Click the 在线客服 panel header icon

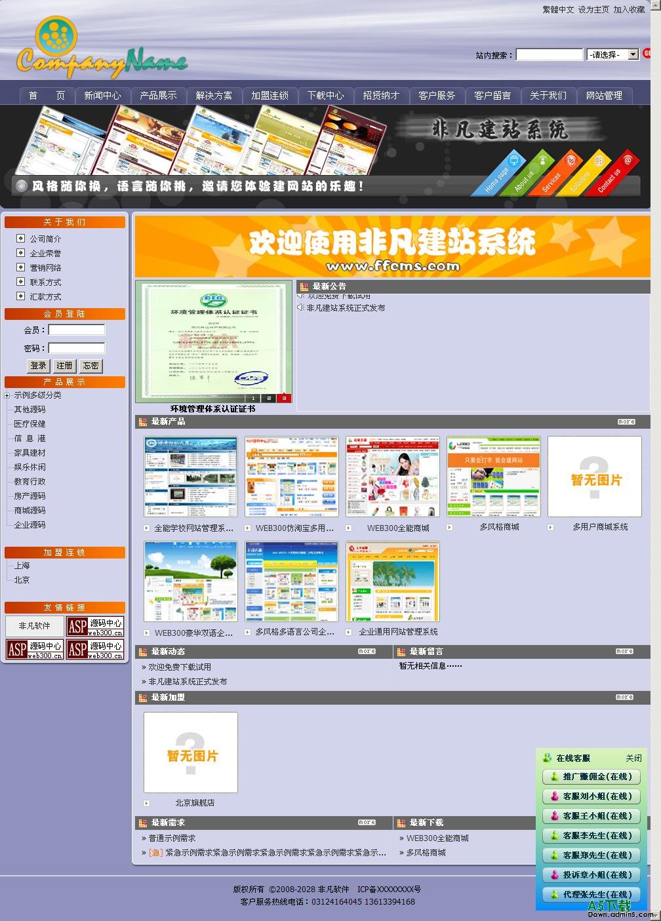pyautogui.click(x=547, y=758)
